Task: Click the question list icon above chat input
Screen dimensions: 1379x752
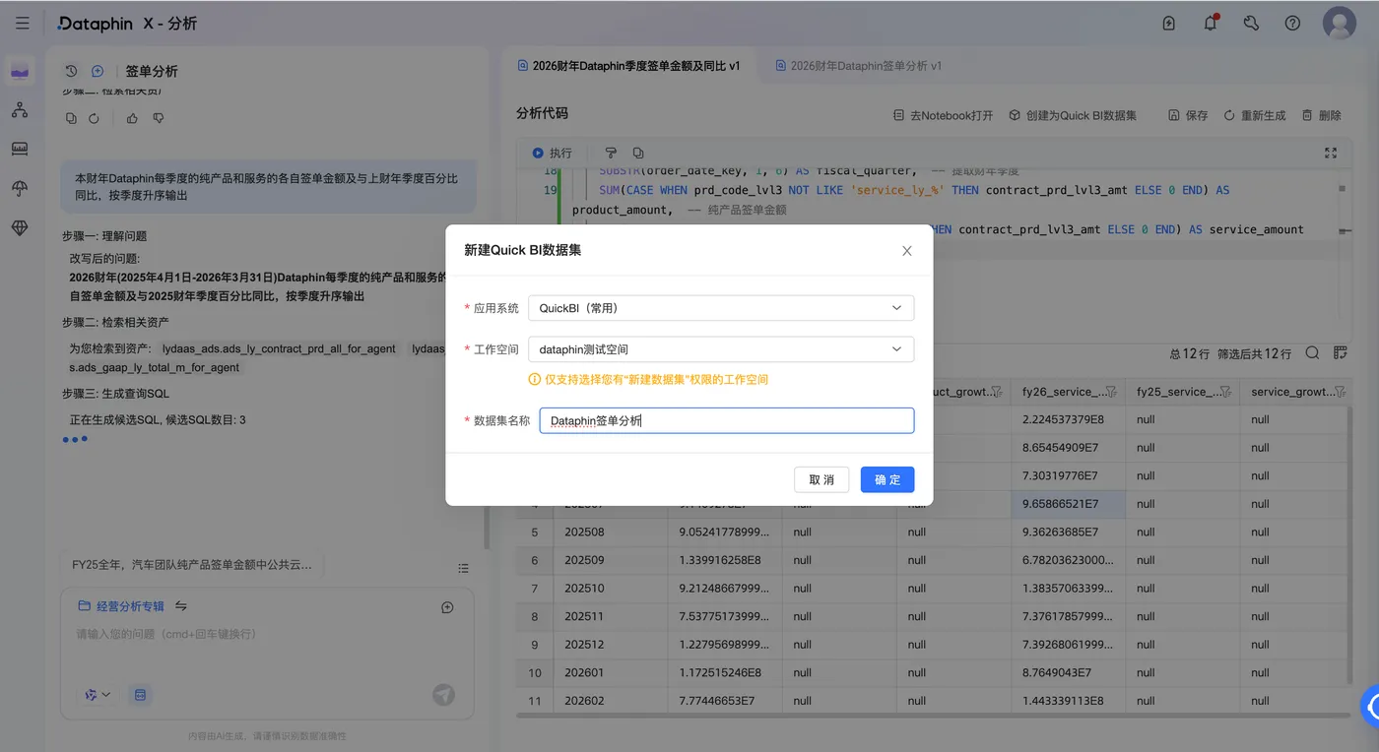Action: pos(463,568)
